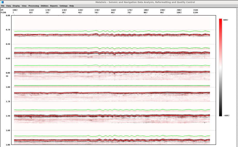Viewport: 238px width, 147px height.
Task: Click the white middle of the color bar
Action: coord(220,67)
